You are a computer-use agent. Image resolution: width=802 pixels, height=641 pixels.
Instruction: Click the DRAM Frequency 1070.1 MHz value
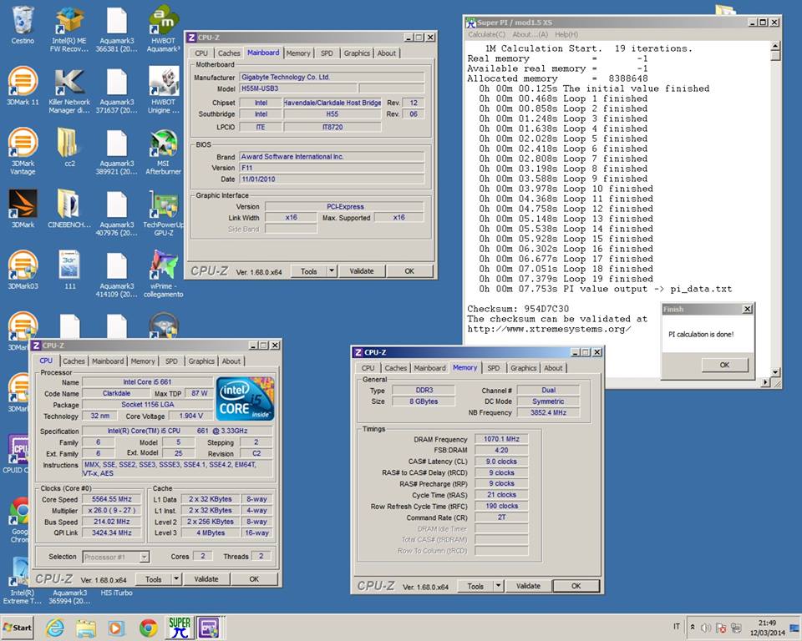(501, 439)
